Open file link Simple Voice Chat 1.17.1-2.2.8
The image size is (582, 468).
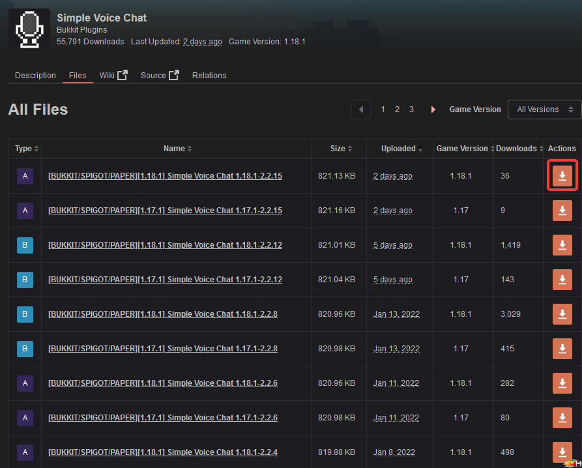(x=163, y=349)
